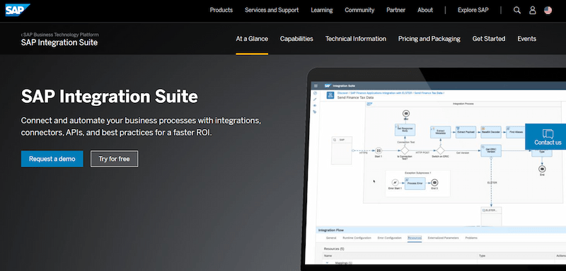The image size is (566, 271).
Task: Open the Explore SAP menu
Action: 473,10
